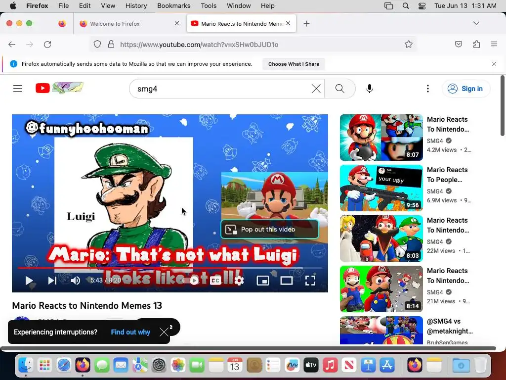This screenshot has height=380, width=506.
Task: Dismiss Experiencing interruptions popup
Action: [164, 332]
